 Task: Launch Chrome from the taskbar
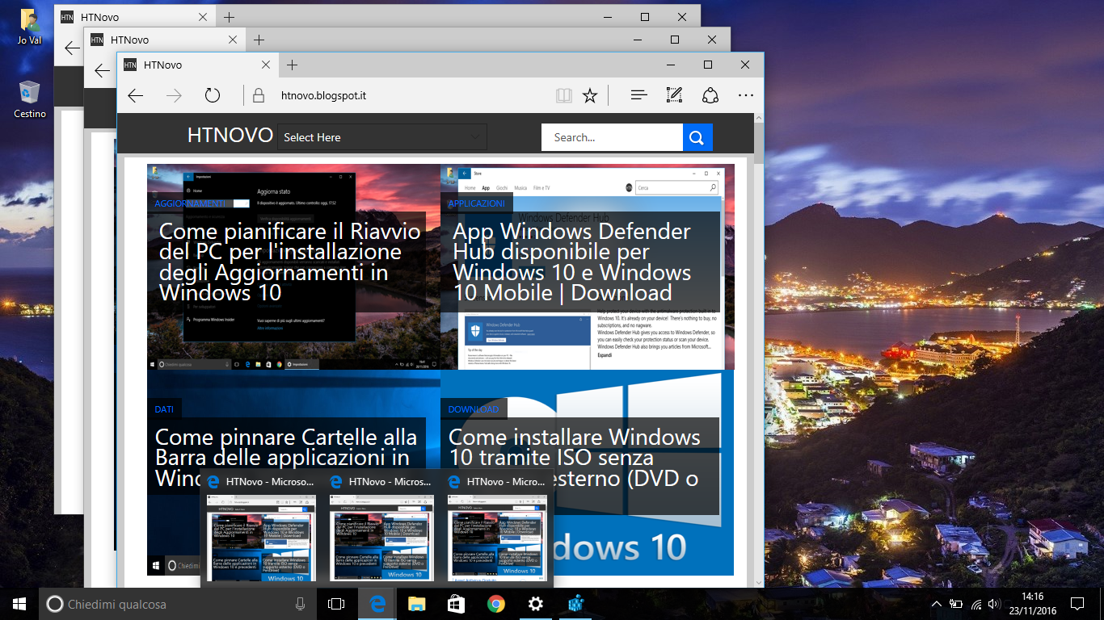coord(495,604)
